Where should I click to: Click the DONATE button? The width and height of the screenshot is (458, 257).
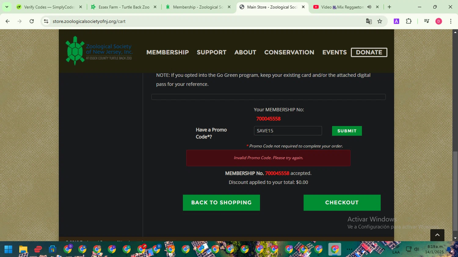[x=369, y=52]
